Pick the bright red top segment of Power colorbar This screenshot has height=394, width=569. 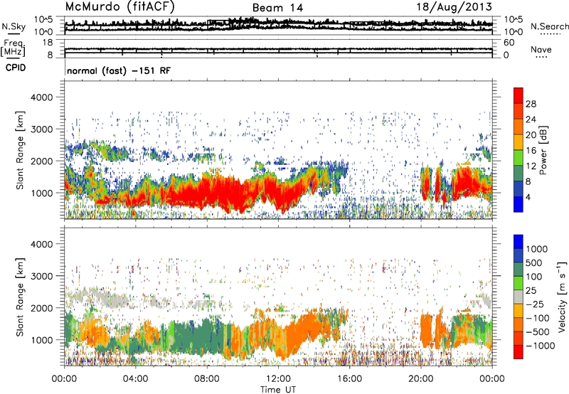click(519, 95)
